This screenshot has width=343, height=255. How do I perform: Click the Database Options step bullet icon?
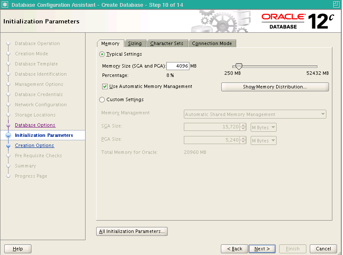[9, 125]
